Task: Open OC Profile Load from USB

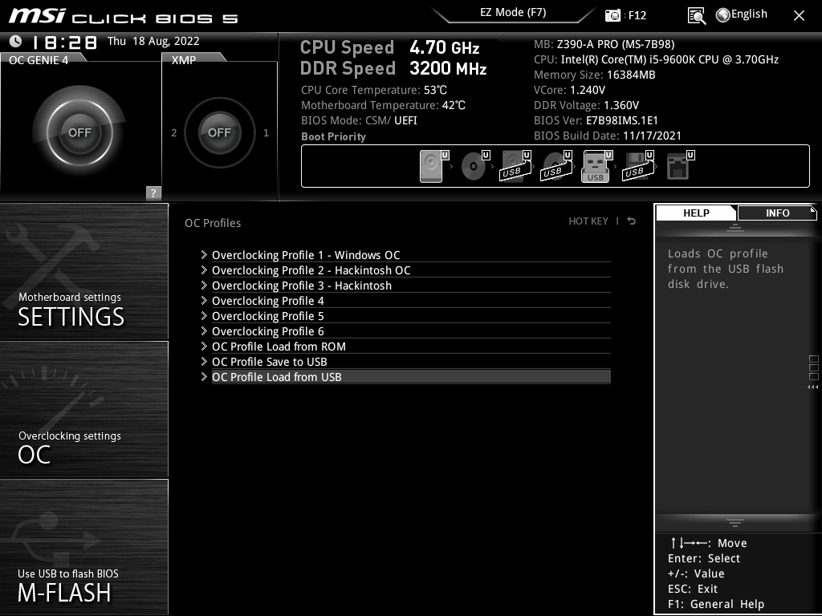Action: pos(405,377)
